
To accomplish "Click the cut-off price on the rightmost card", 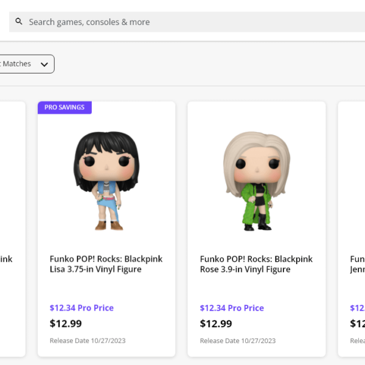I will tap(357, 324).
